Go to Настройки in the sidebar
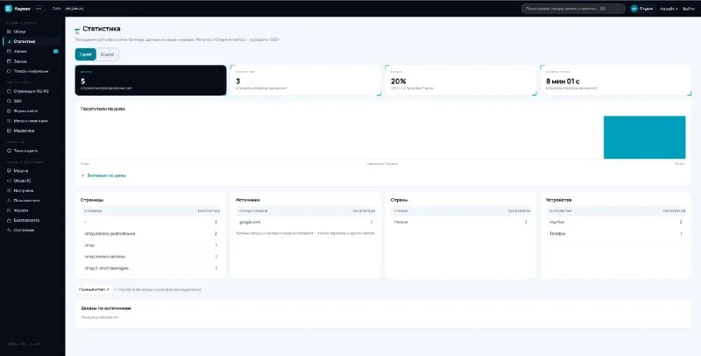The height and width of the screenshot is (356, 701). (32, 190)
